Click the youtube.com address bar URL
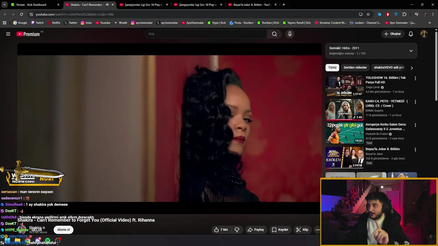 tap(75, 14)
